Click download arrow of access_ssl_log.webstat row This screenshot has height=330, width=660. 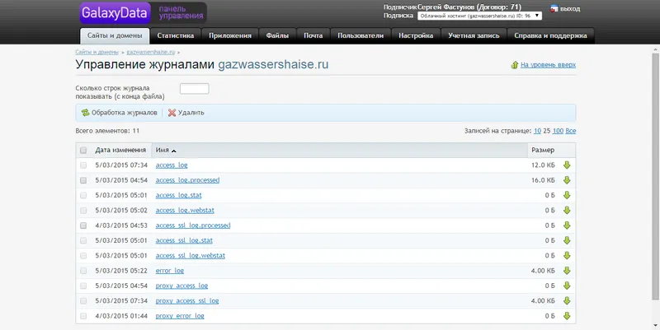[x=567, y=256]
